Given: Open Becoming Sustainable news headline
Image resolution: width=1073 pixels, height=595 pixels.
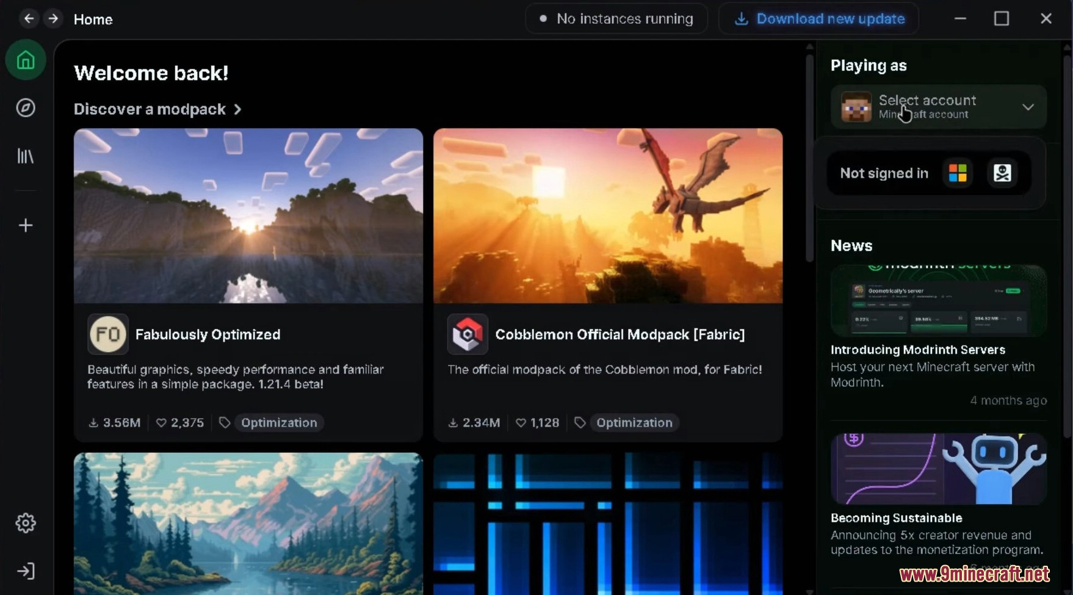Looking at the screenshot, I should (x=897, y=518).
